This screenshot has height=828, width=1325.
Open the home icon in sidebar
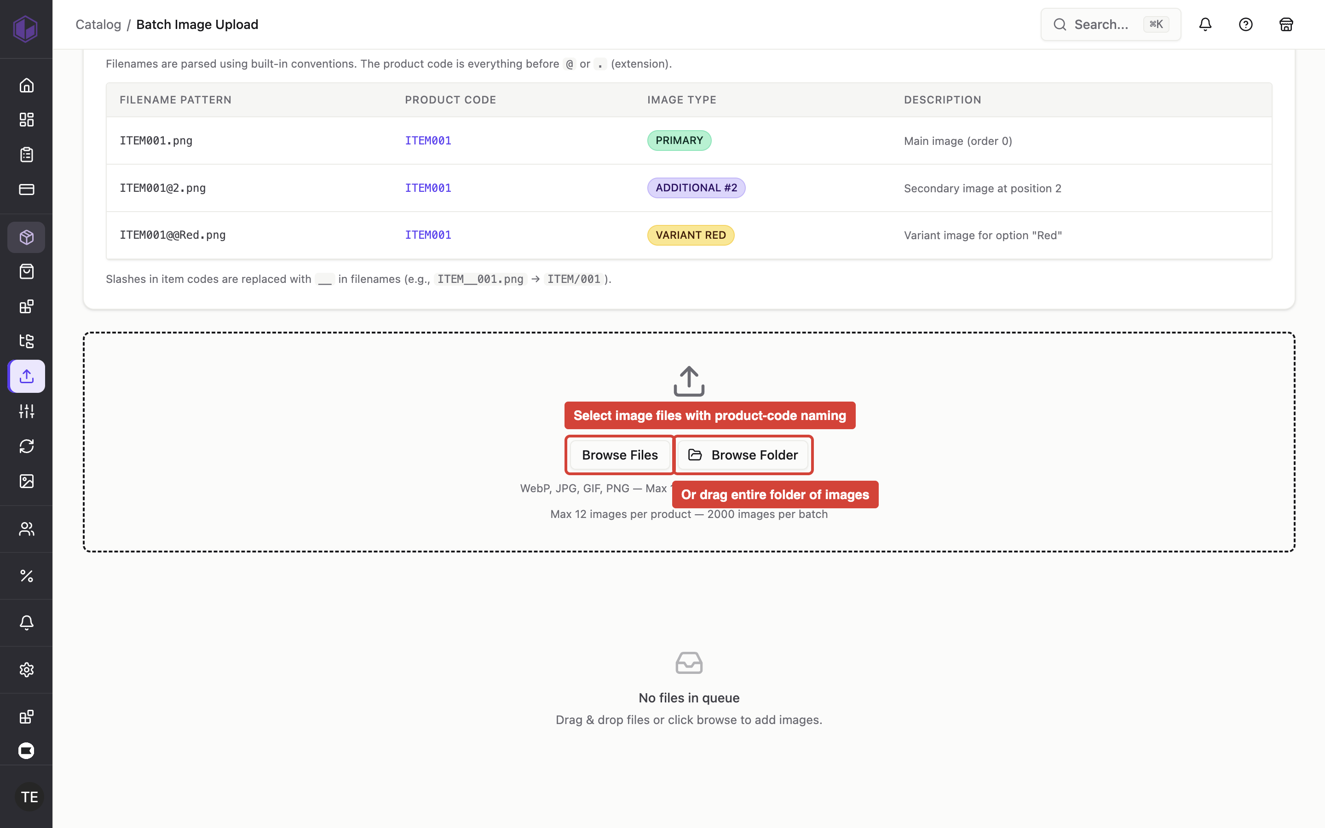[26, 86]
